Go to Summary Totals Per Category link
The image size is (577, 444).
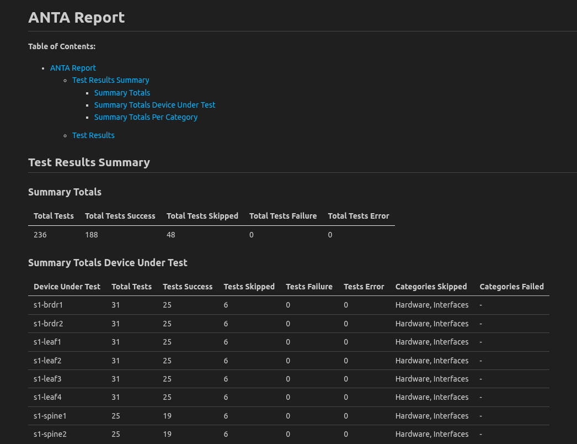(146, 117)
